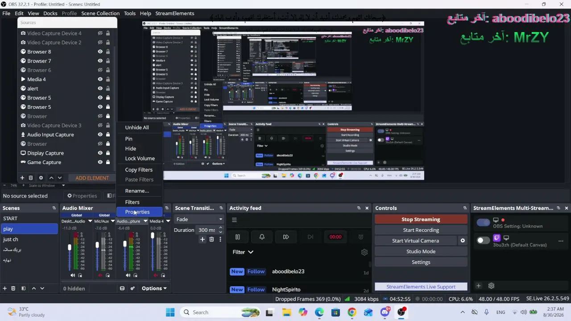Remove the scene transition trash icon

pyautogui.click(x=211, y=239)
